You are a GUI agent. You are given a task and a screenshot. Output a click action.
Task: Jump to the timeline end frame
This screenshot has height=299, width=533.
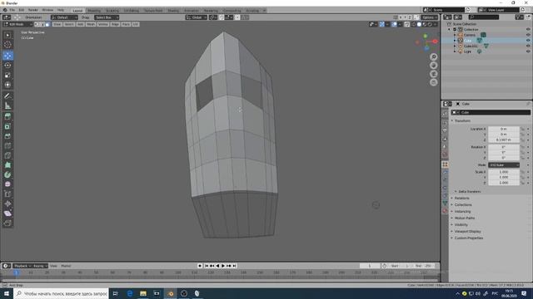point(234,266)
